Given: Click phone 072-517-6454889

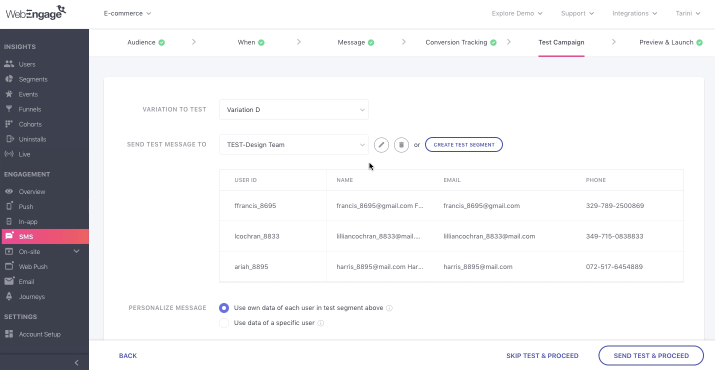Looking at the screenshot, I should pos(614,267).
